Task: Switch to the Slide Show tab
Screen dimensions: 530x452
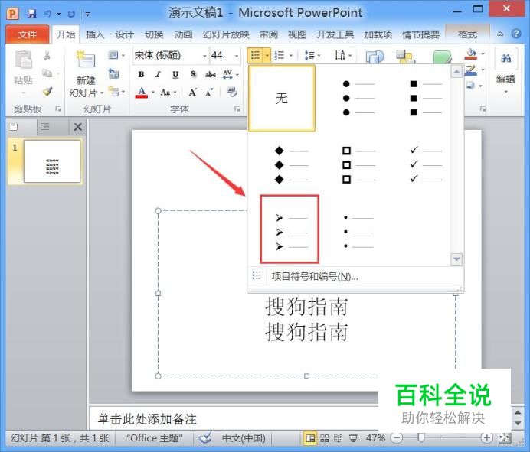Action: [x=226, y=34]
